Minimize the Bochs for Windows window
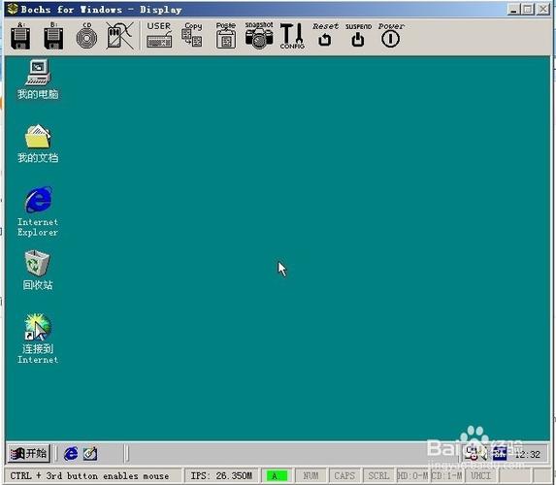This screenshot has height=485, width=556. point(512,9)
